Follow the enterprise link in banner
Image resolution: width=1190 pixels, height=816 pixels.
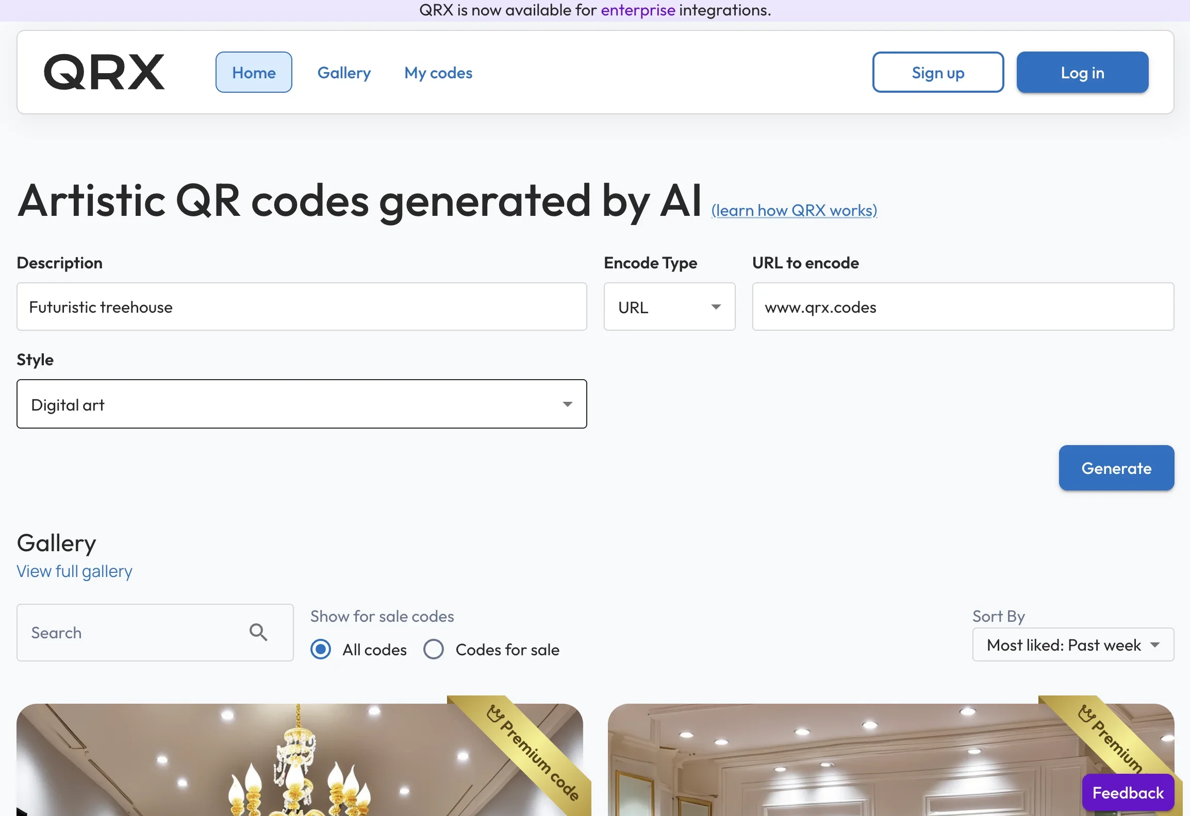point(638,10)
